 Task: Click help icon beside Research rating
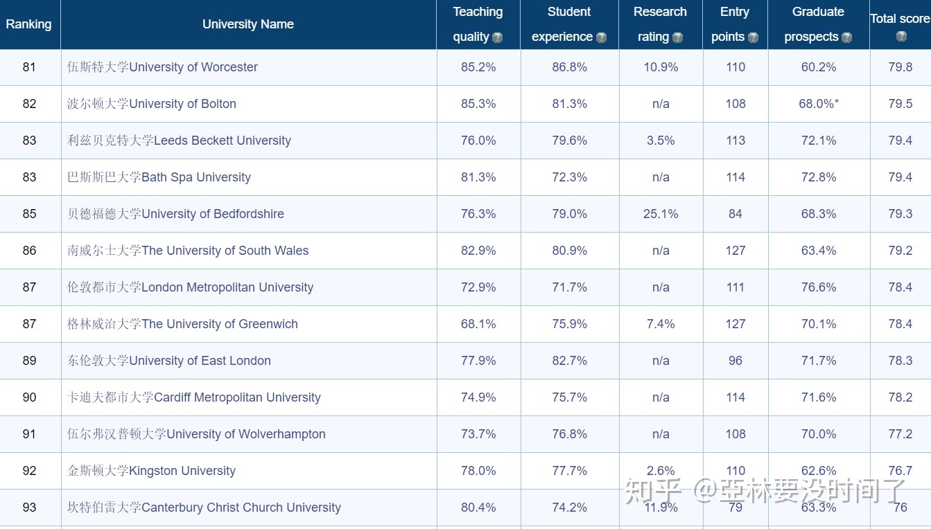pos(677,37)
